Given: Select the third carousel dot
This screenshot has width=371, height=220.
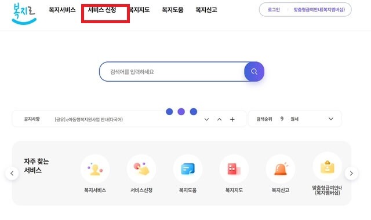Looking at the screenshot, I should (194, 112).
